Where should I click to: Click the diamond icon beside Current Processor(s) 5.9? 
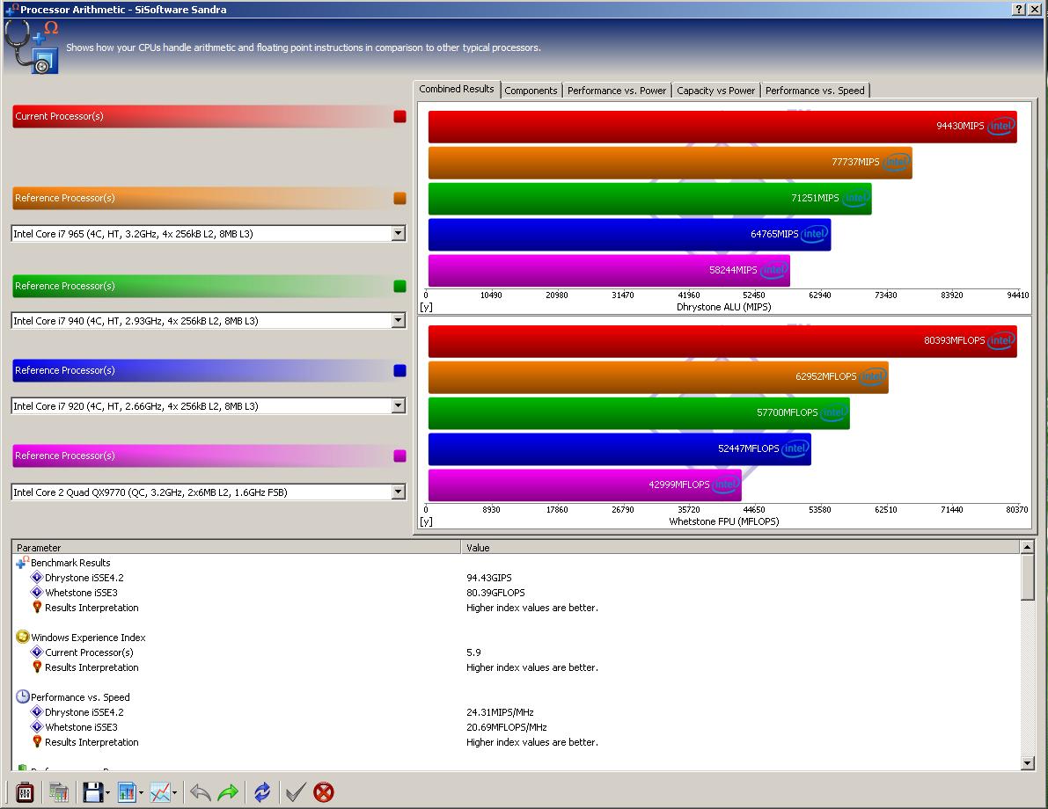click(x=37, y=652)
